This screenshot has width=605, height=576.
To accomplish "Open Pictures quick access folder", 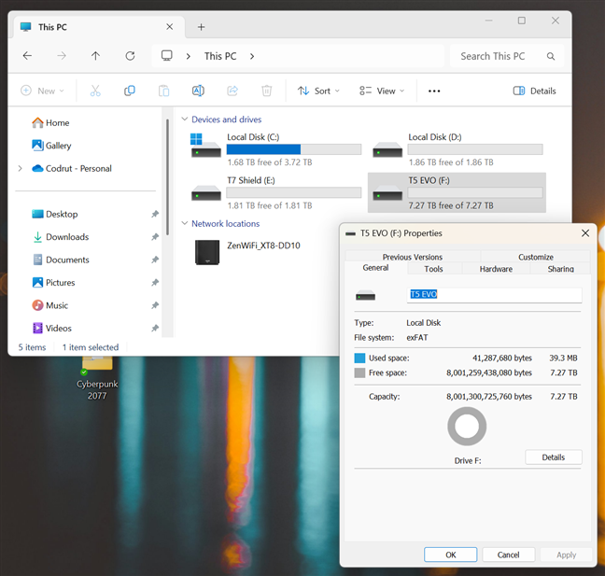I will tap(53, 283).
